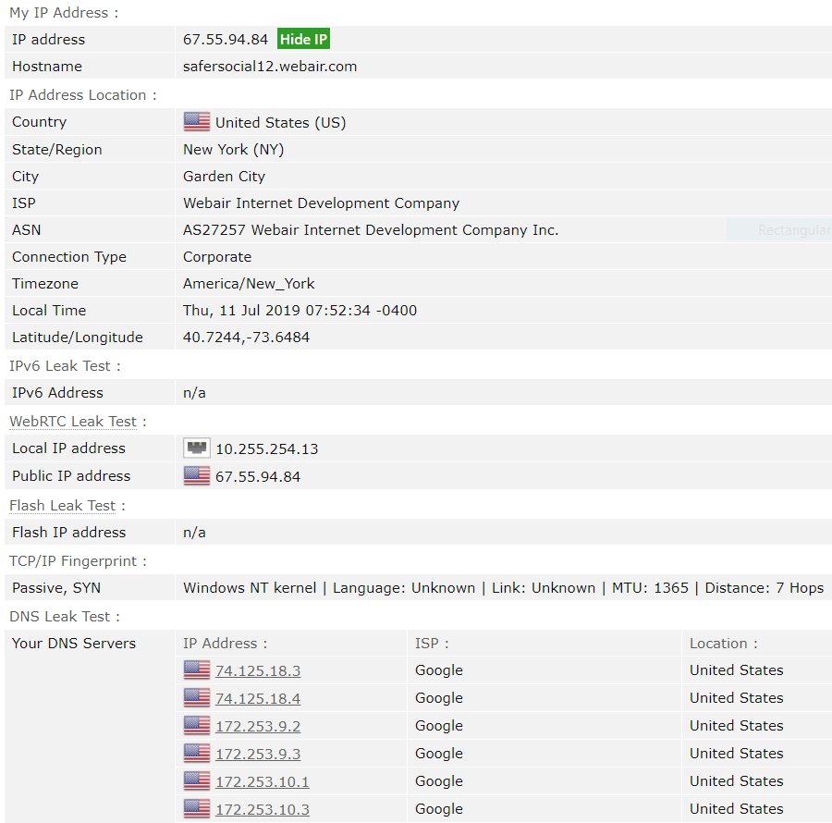This screenshot has width=832, height=823.
Task: Click United States location for 172.253.10.3
Action: click(737, 809)
